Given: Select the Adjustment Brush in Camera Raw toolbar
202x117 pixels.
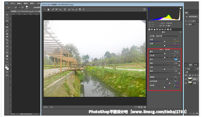Looking at the screenshot, I should [76, 9].
